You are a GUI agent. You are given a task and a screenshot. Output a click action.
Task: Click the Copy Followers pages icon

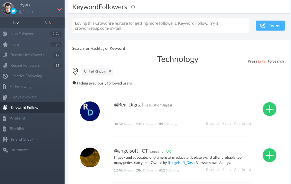[5, 97]
